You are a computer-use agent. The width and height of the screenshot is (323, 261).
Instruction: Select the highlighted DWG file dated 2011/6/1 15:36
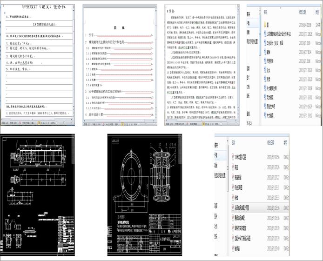pos(260,207)
